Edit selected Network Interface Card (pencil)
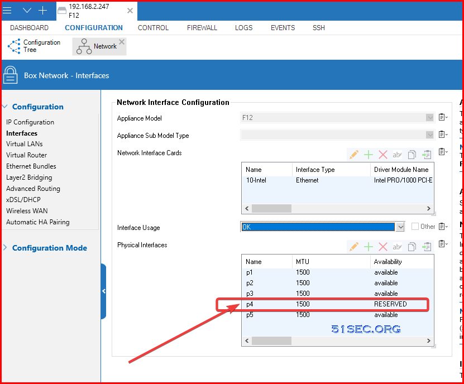Viewport: 464px width, 384px height. 354,155
